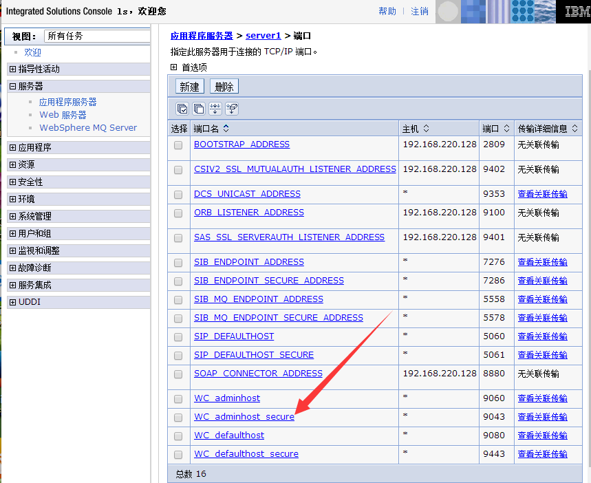Expand the 系统管理 section

(13, 217)
